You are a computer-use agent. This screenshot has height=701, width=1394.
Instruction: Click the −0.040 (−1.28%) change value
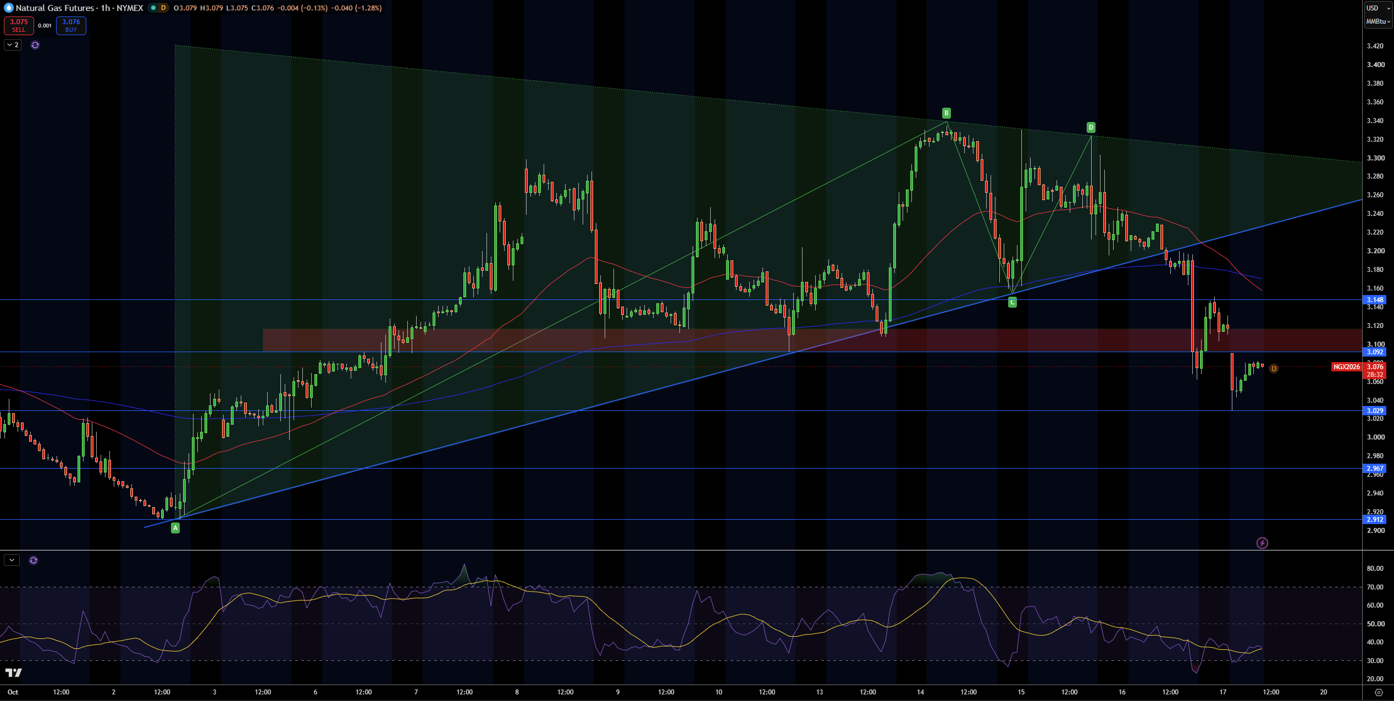[356, 8]
